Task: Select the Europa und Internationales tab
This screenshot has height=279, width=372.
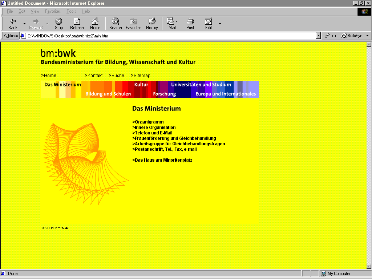Action: (x=226, y=94)
